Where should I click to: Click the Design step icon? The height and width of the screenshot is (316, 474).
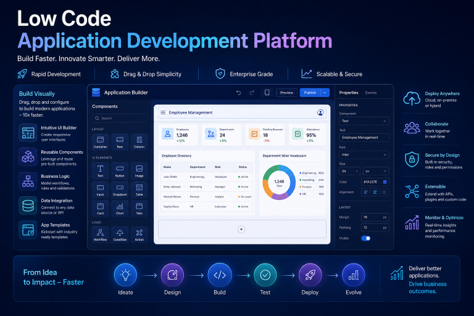172,275
